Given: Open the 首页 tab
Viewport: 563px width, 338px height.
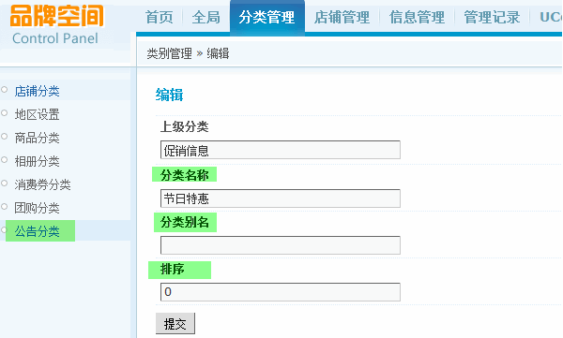Looking at the screenshot, I should 160,17.
